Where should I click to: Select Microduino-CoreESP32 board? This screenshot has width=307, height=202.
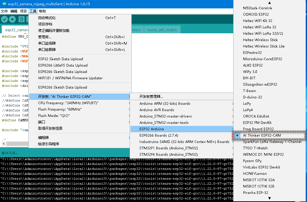269,59
